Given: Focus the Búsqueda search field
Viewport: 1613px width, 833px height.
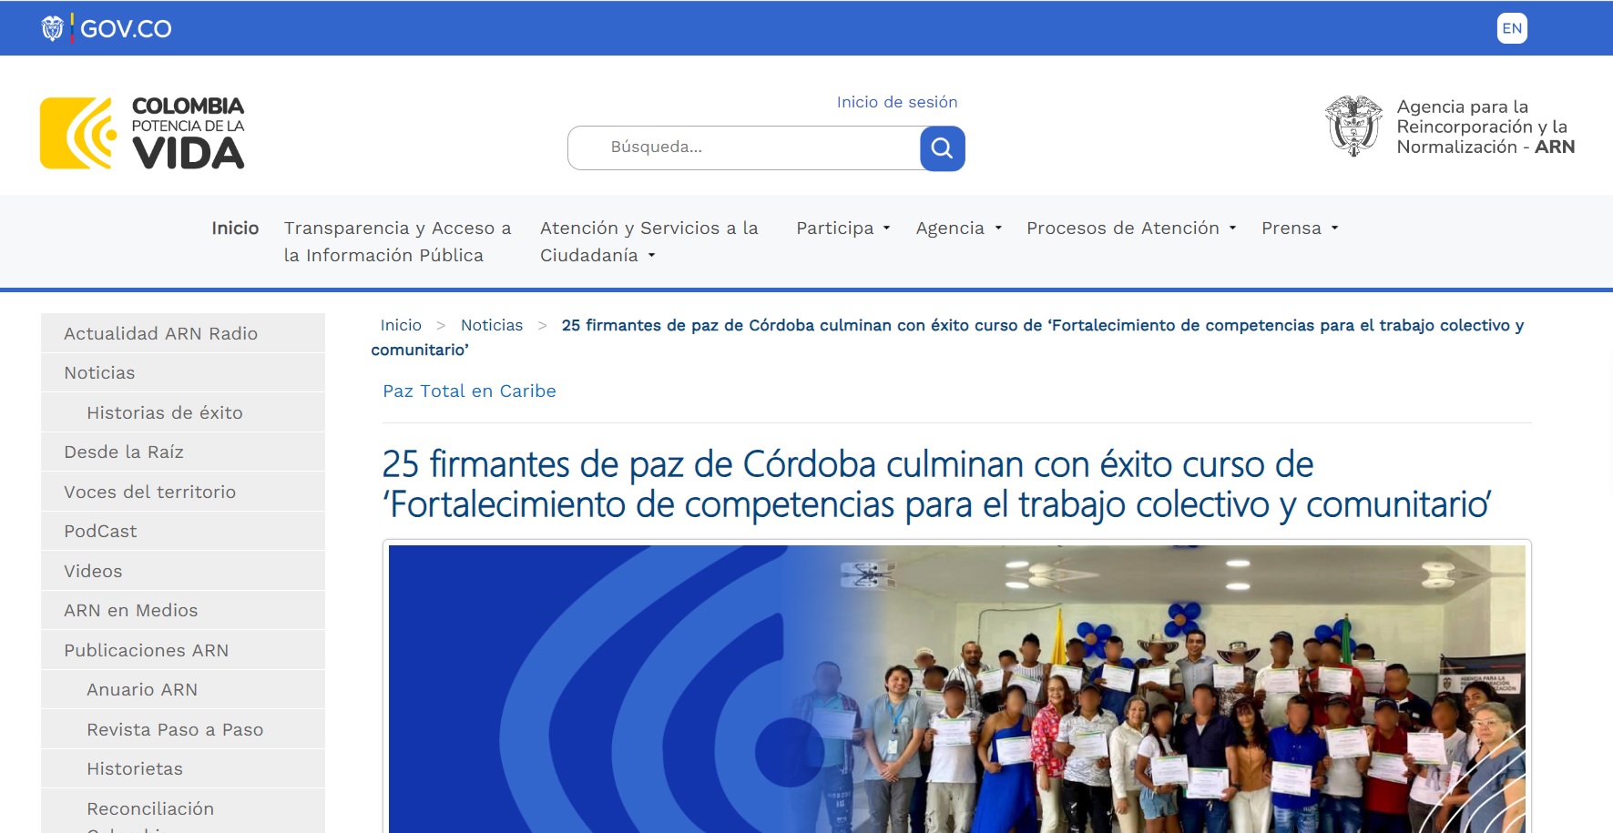Looking at the screenshot, I should [x=744, y=147].
